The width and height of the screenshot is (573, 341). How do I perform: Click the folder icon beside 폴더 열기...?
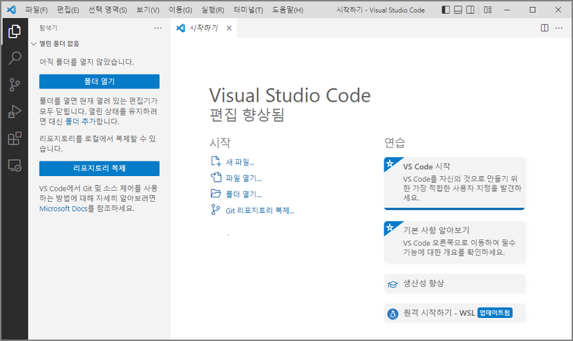[216, 193]
